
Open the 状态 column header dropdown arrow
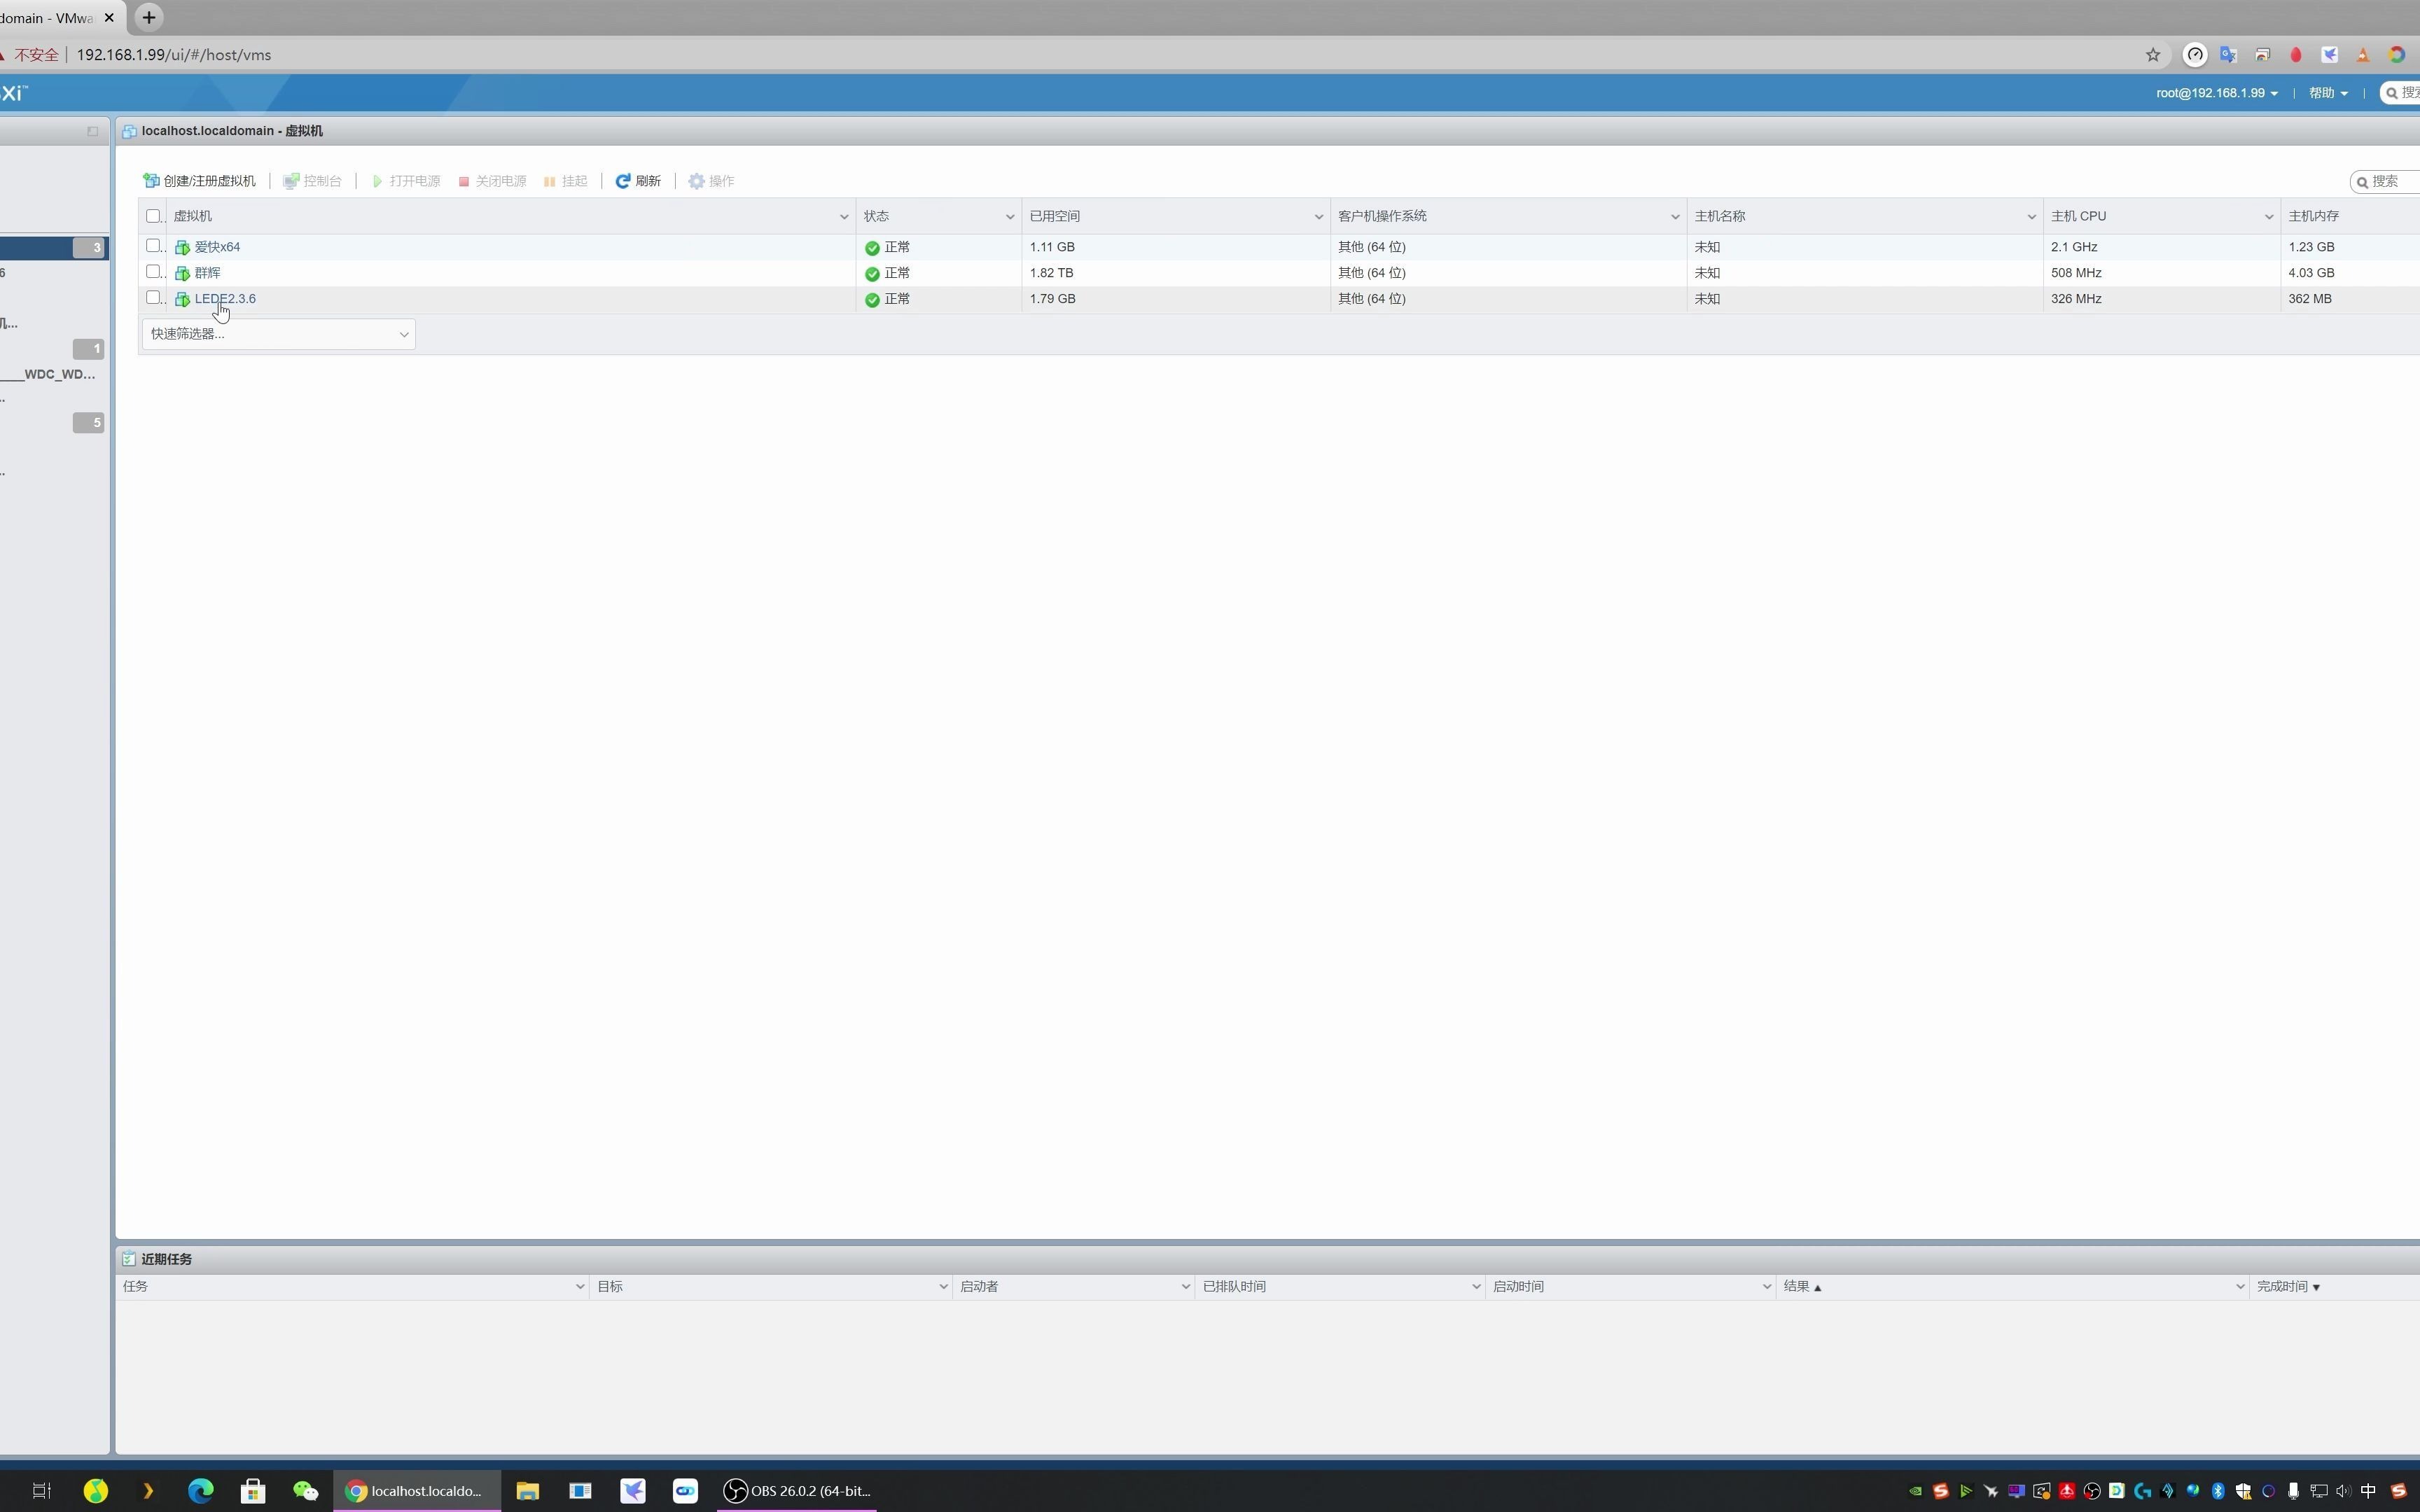[1009, 217]
